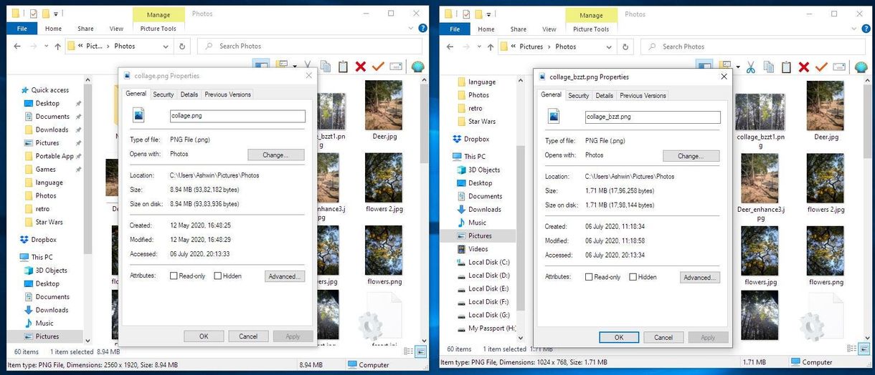Open Details tab in collage_bzzt.png Properties
This screenshot has height=375, width=875.
coord(605,95)
